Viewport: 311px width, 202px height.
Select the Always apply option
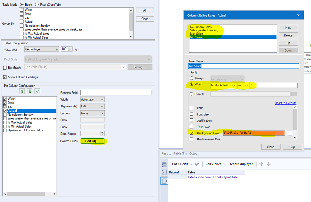coord(192,78)
